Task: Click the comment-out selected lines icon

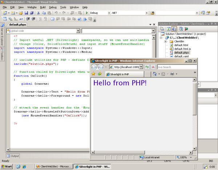Action: pyautogui.click(x=40, y=19)
